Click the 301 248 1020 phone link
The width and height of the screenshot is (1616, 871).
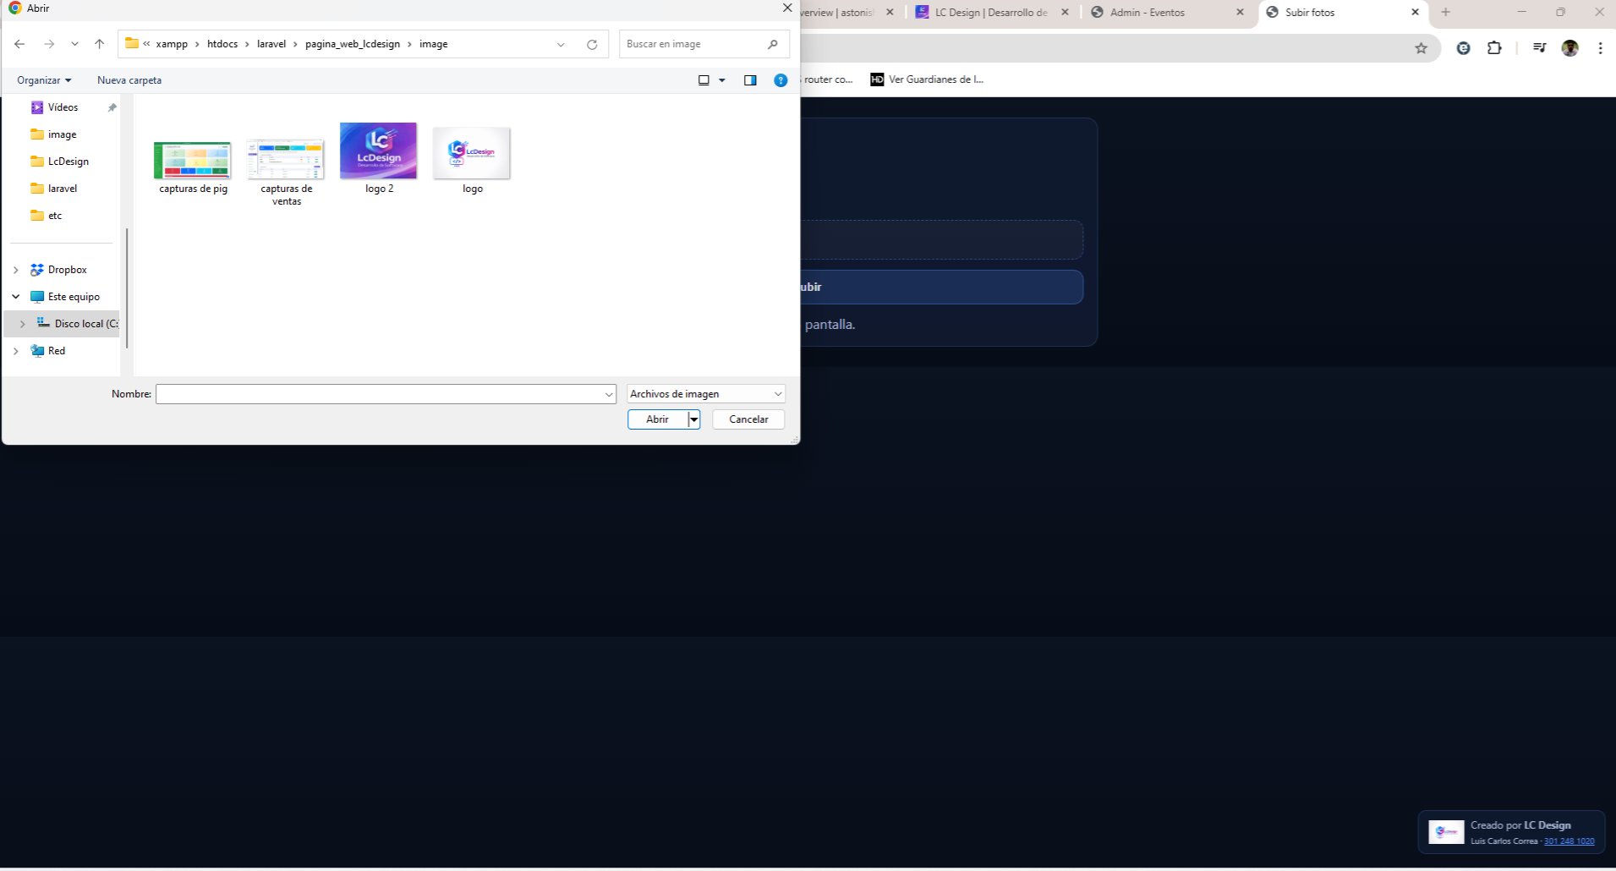tap(1568, 841)
